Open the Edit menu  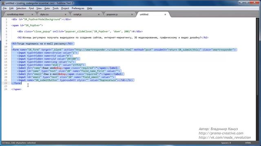(11, 8)
